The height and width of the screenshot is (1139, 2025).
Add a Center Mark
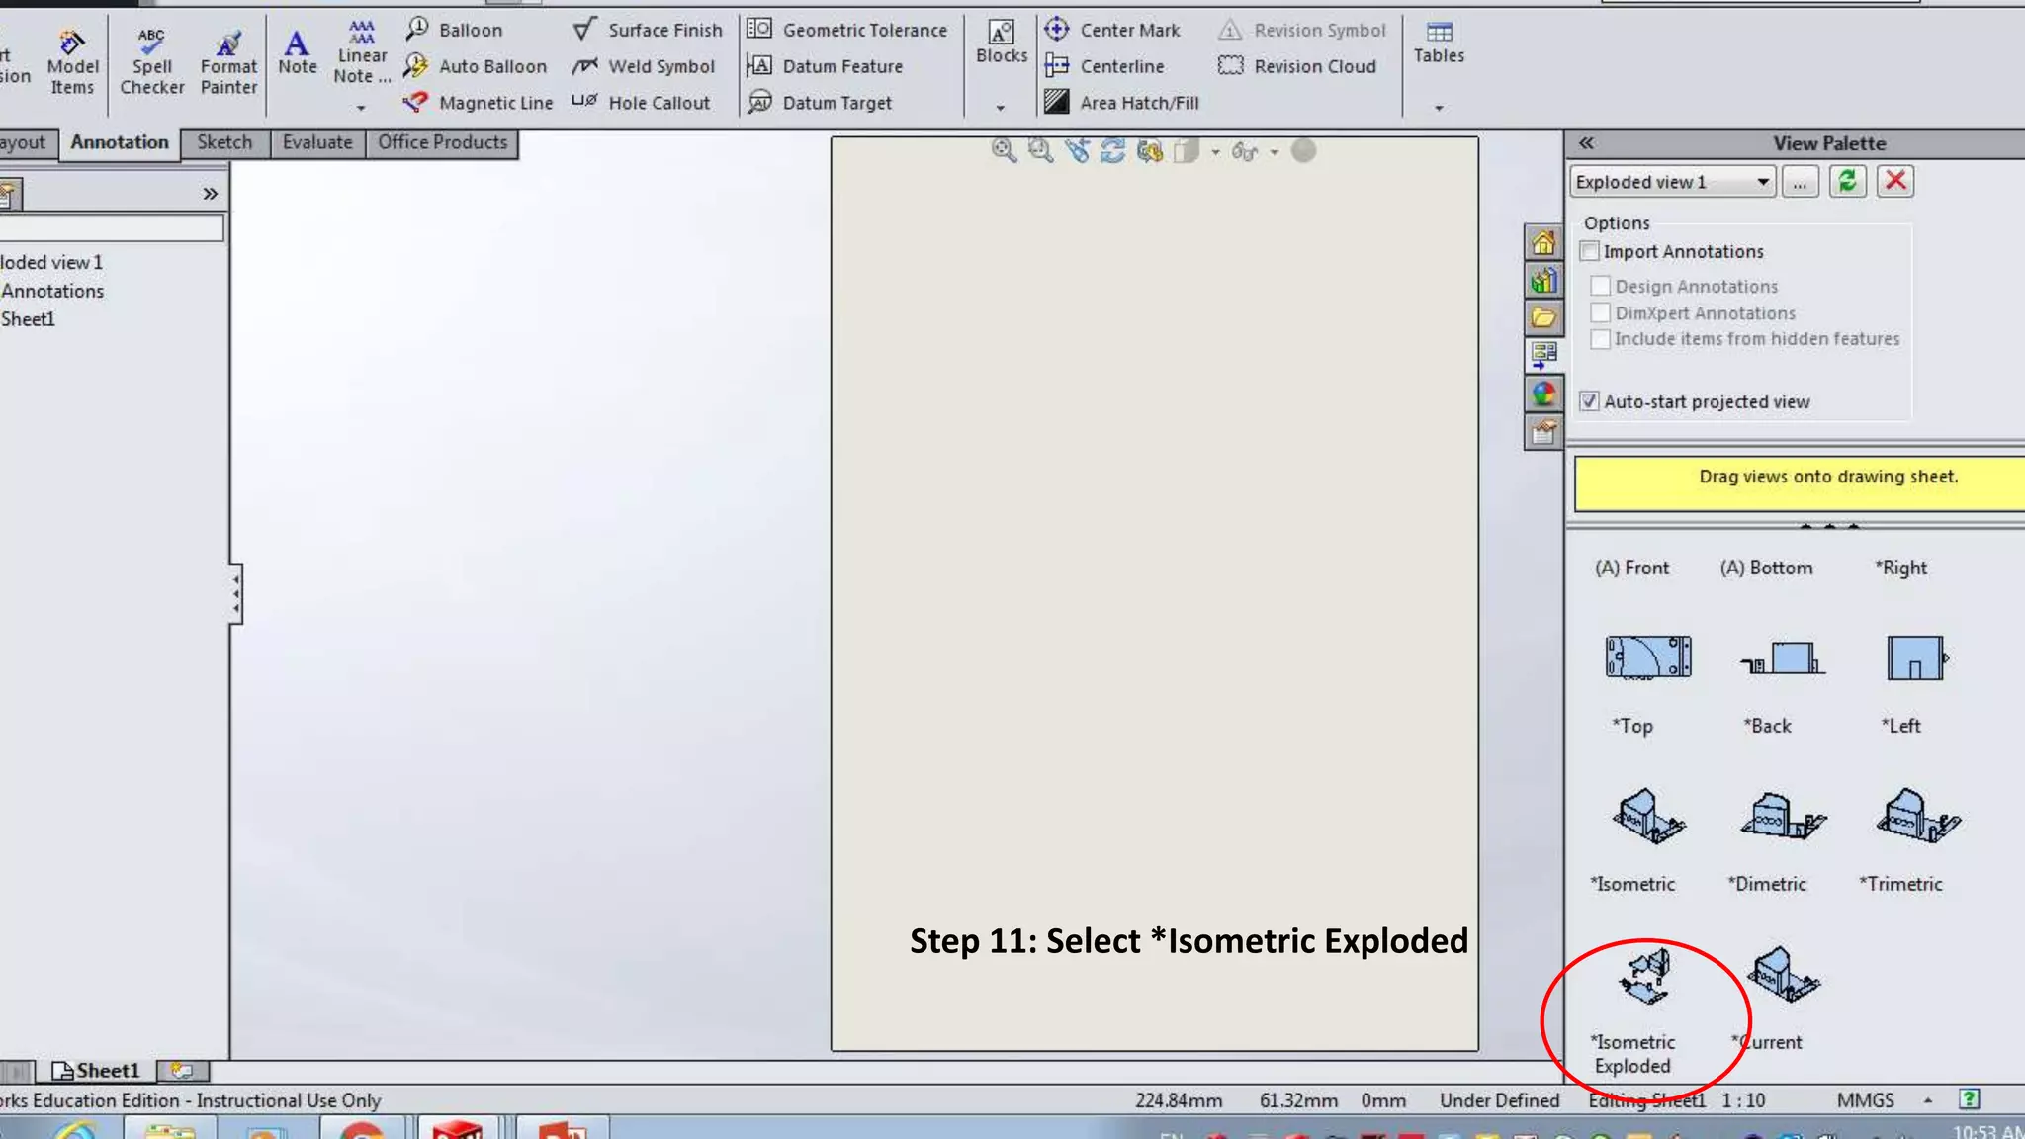(1112, 30)
